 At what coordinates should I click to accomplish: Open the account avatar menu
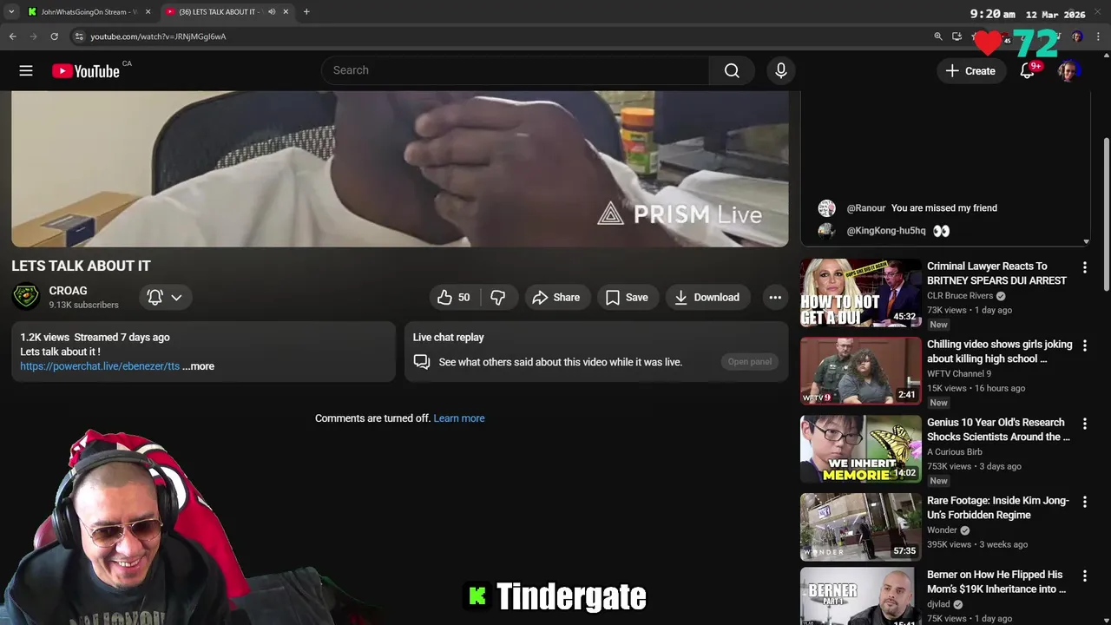[1068, 71]
